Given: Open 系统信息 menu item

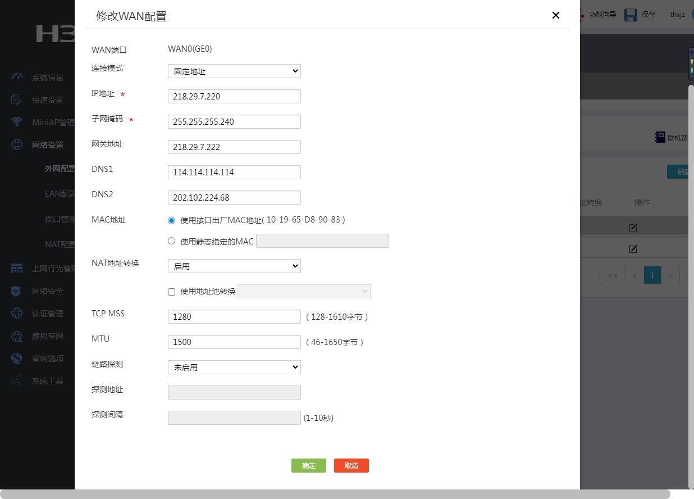Looking at the screenshot, I should coord(48,78).
